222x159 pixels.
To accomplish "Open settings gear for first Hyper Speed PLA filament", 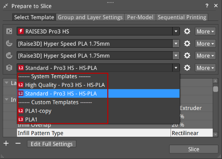I will click(x=187, y=44).
